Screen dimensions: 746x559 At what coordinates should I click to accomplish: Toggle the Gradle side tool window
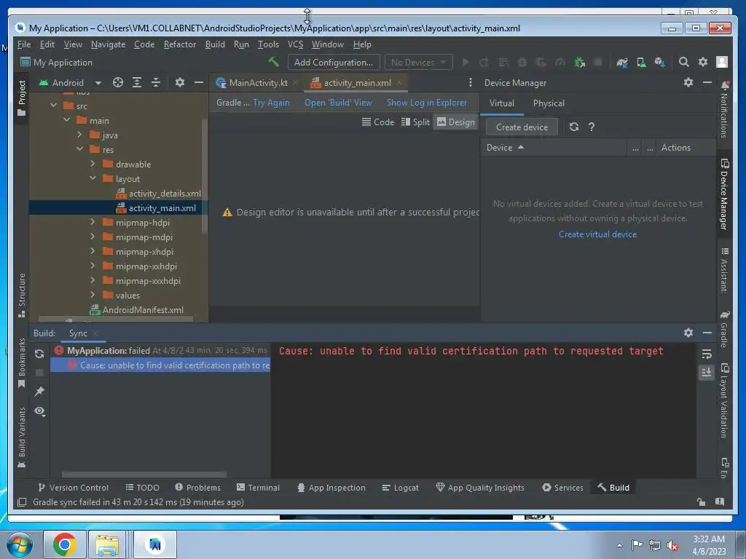[724, 329]
